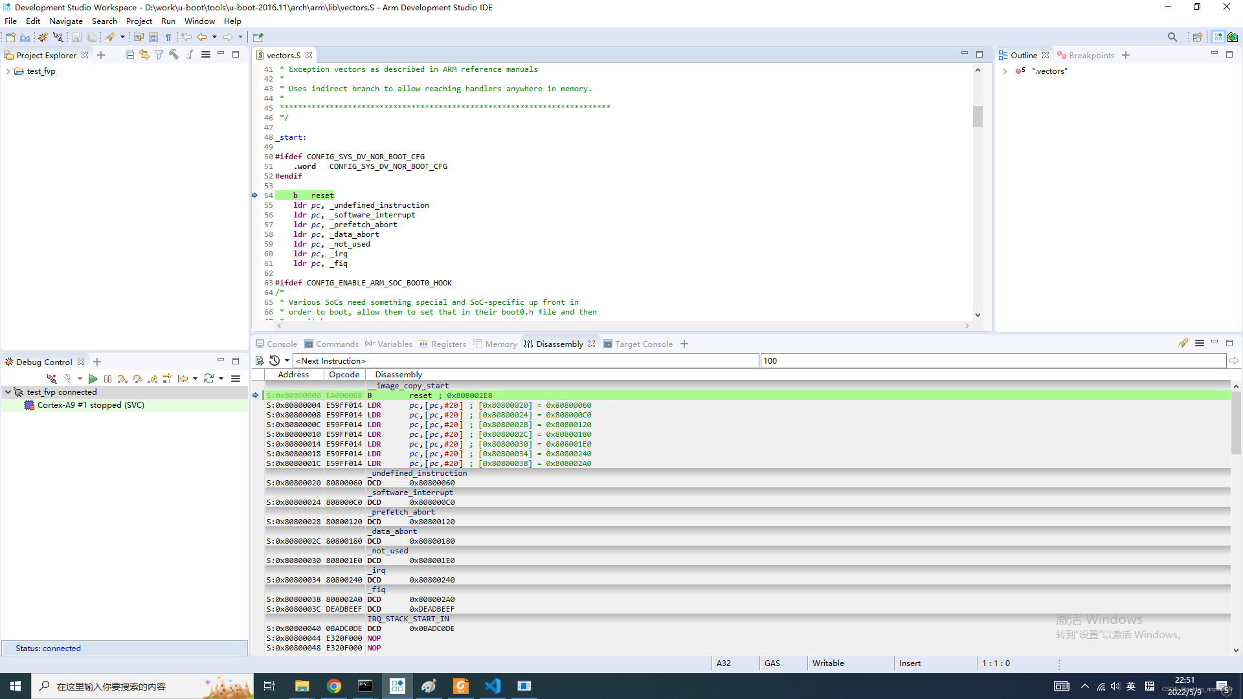This screenshot has width=1243, height=699.
Task: Expand the test_fvp project in Project Explorer
Action: click(x=8, y=71)
